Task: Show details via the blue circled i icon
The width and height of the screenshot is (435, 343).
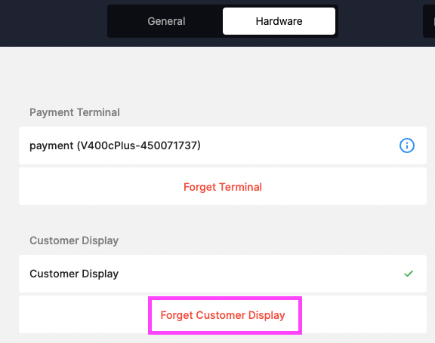Action: click(407, 145)
